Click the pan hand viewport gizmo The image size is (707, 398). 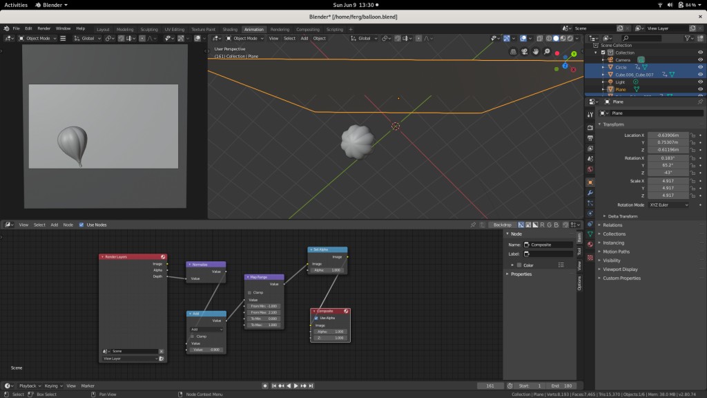click(535, 52)
